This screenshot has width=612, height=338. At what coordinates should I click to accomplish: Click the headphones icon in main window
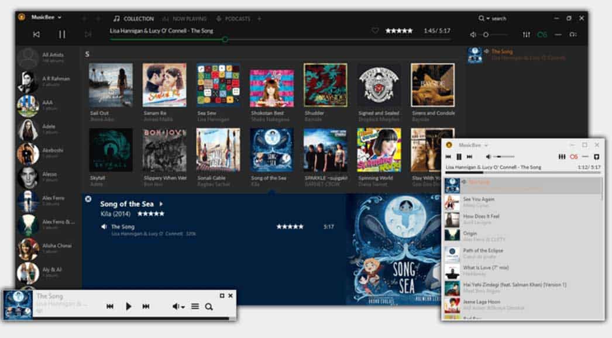coord(573,35)
